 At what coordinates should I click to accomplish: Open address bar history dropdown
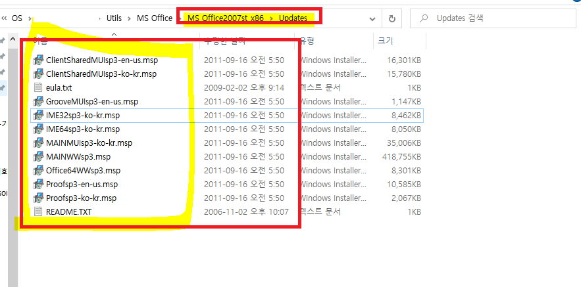373,19
